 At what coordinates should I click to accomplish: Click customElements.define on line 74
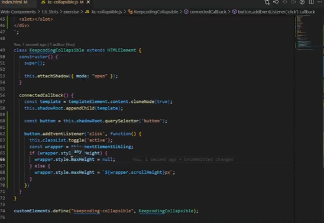click(x=41, y=211)
